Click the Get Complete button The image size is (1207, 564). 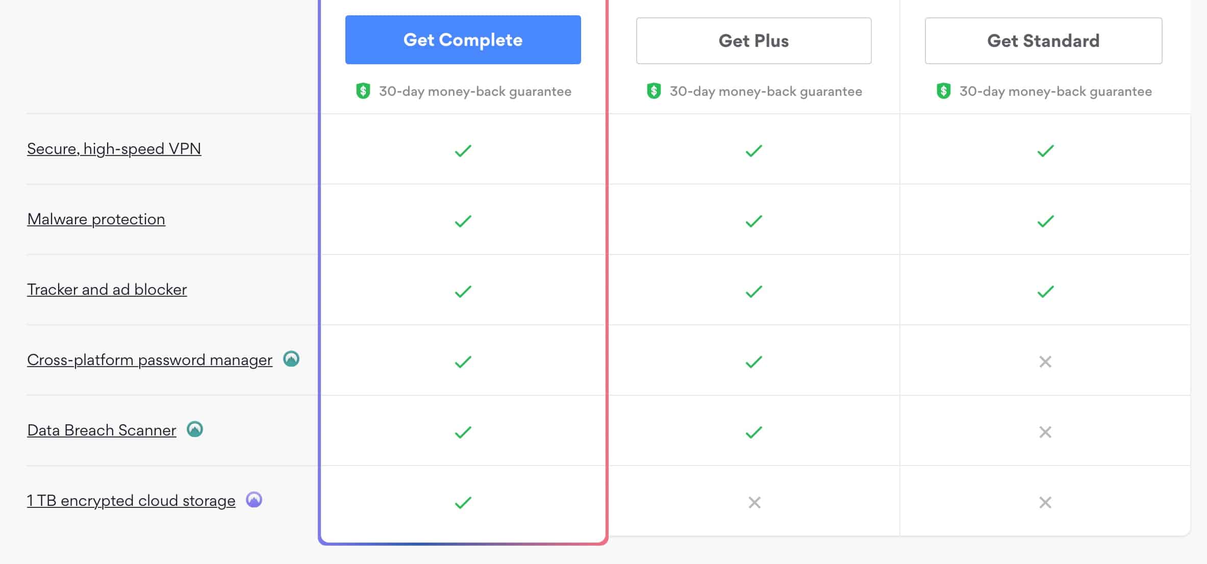(x=463, y=40)
